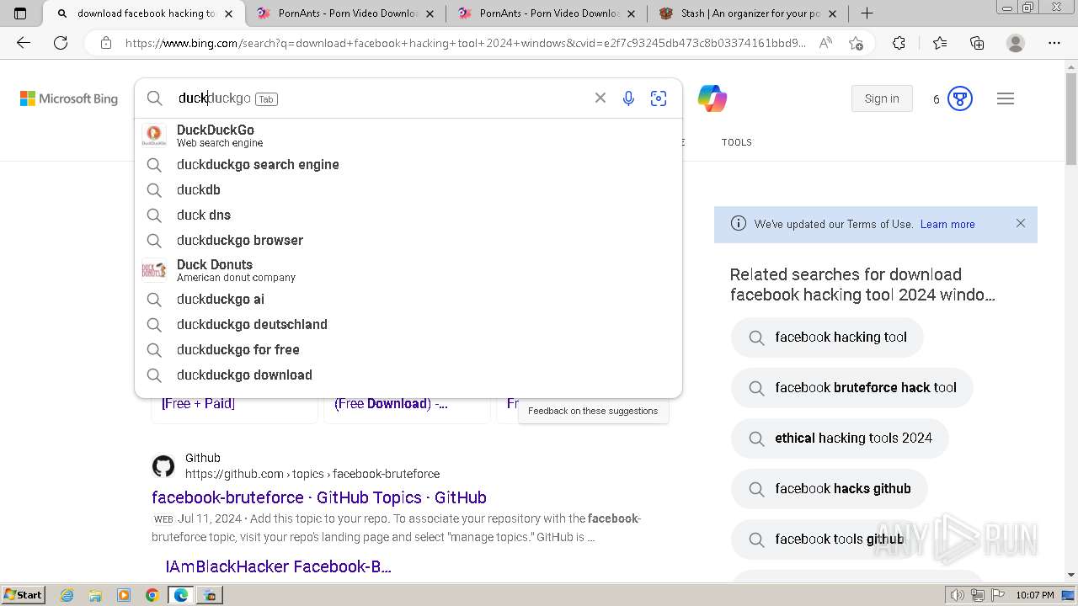Launch Chrome from taskbar
Image resolution: width=1078 pixels, height=606 pixels.
pyautogui.click(x=152, y=595)
